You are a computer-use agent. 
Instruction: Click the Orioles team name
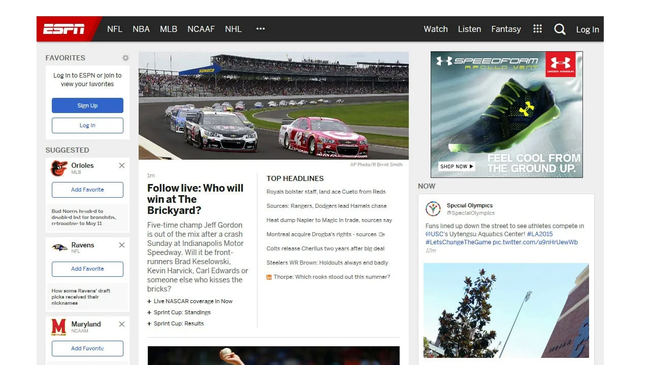coord(82,165)
